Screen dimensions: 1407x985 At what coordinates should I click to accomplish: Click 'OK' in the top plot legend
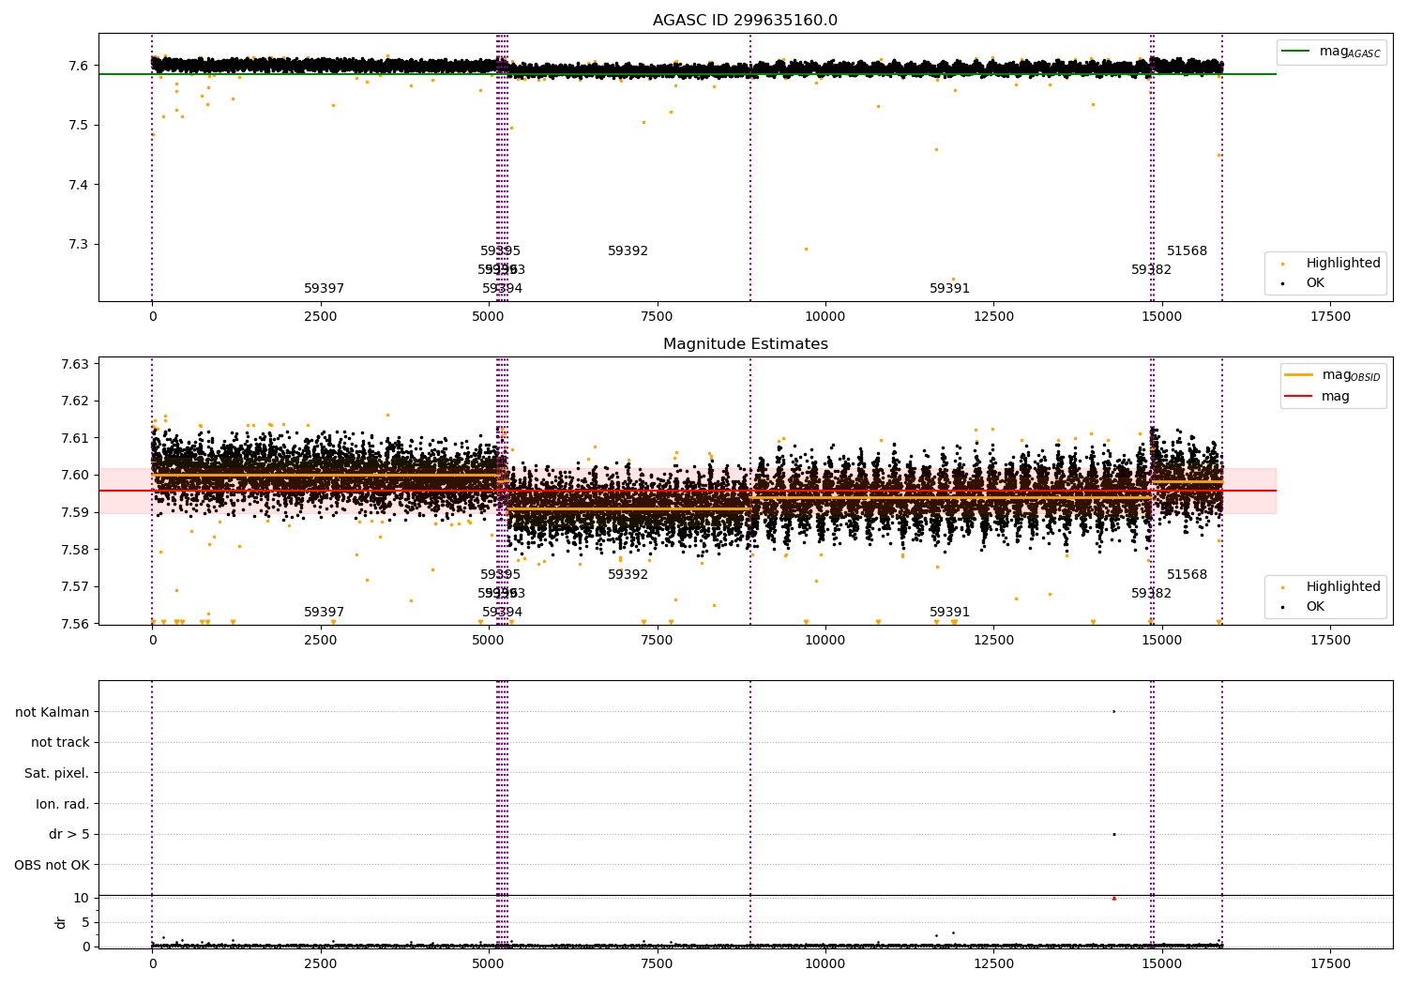click(1315, 283)
